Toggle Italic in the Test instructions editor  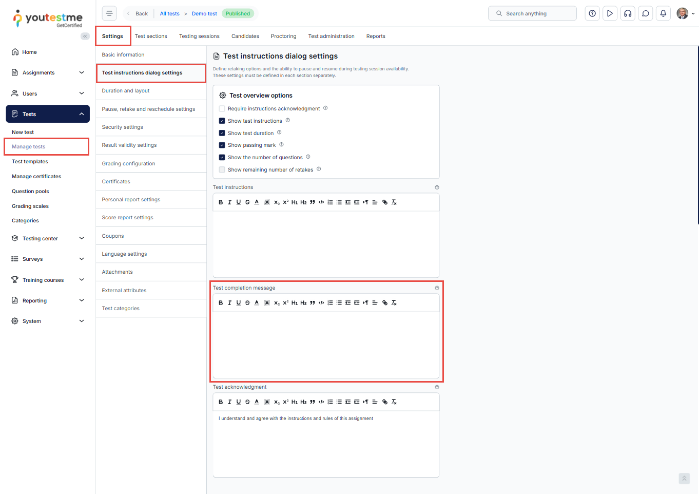pos(229,202)
